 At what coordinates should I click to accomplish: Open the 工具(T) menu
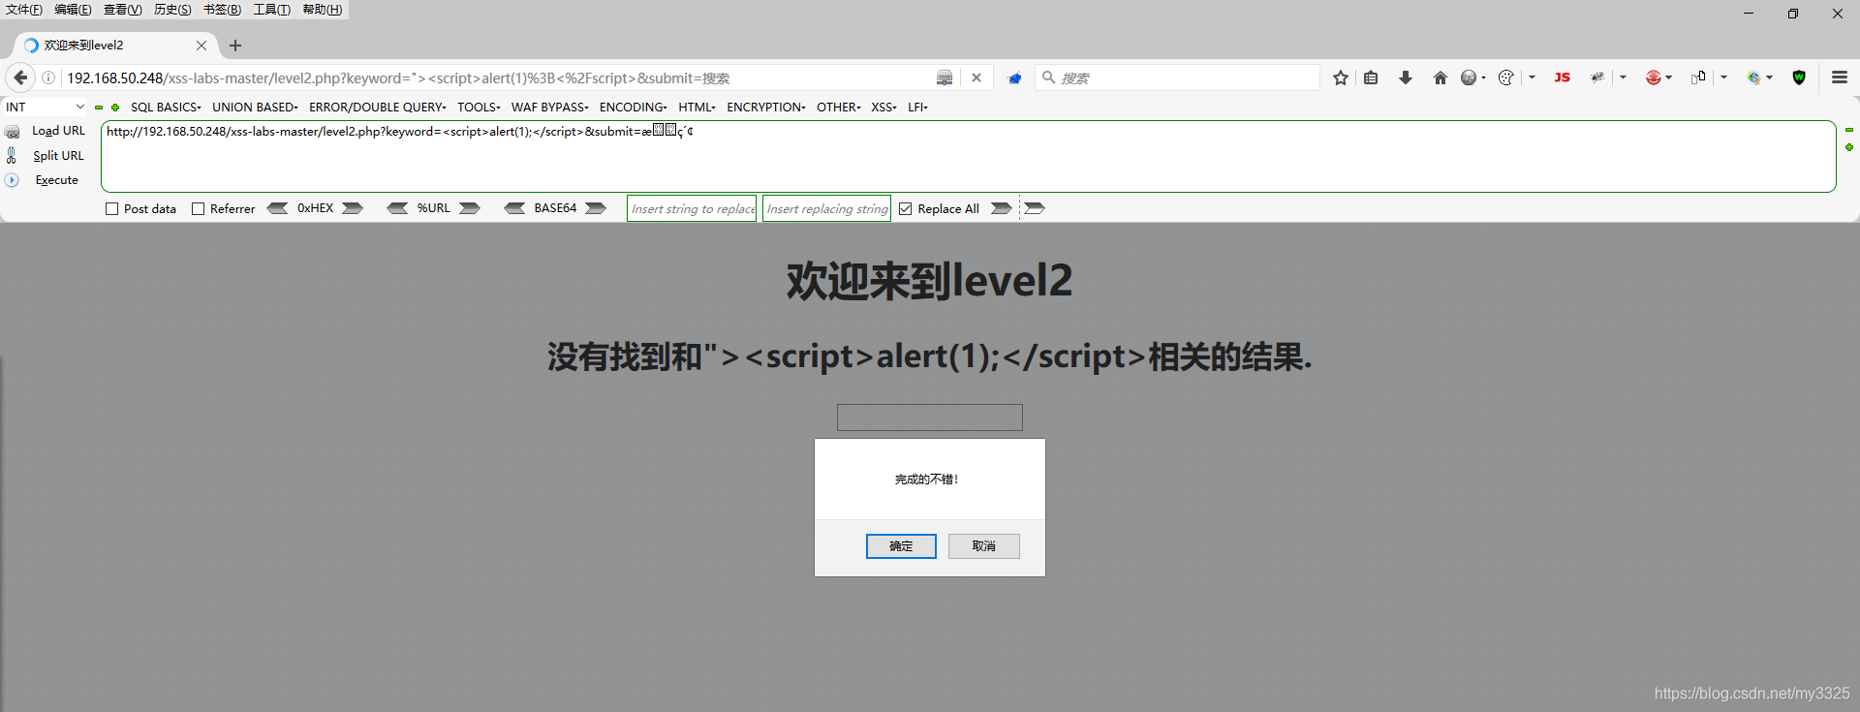coord(272,10)
